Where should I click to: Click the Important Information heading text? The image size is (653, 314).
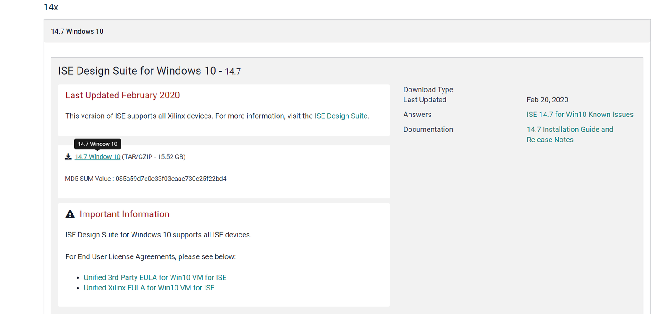point(124,214)
